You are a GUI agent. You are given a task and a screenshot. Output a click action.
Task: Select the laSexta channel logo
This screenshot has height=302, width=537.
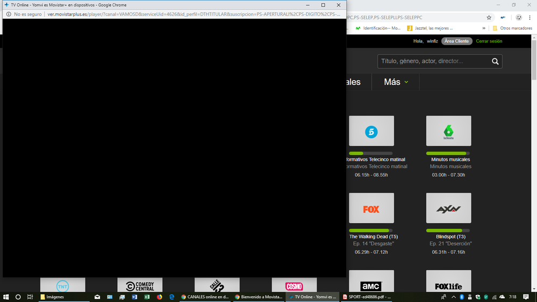(448, 131)
